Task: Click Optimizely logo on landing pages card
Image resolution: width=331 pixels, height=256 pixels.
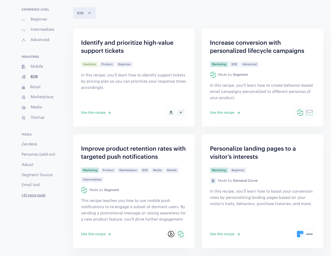Action: 310,234
